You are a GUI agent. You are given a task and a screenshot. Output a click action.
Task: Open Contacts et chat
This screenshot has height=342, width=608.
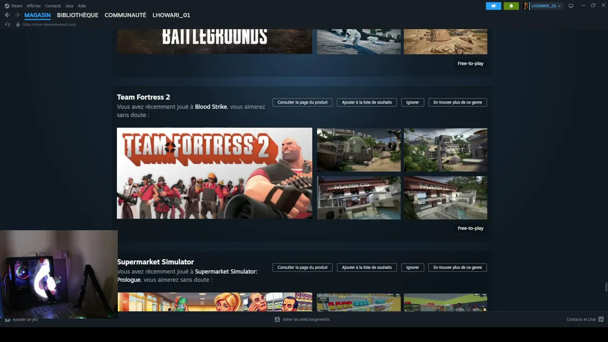[581, 319]
